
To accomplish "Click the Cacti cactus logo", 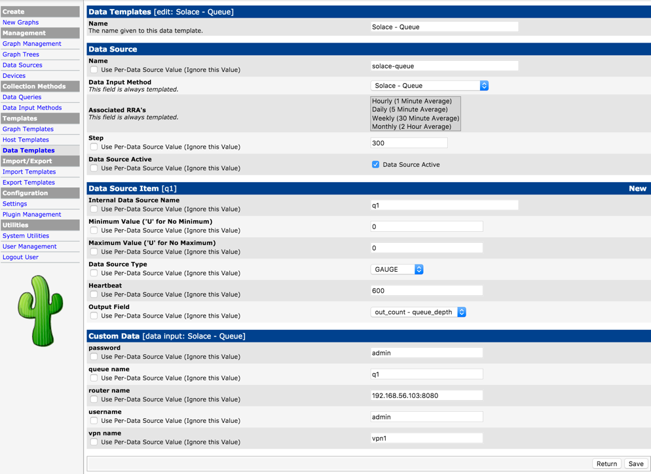I will [x=41, y=310].
